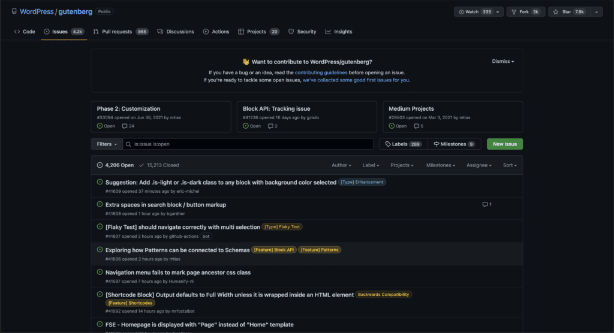Follow the good first issues link
This screenshot has width=614, height=333.
356,80
